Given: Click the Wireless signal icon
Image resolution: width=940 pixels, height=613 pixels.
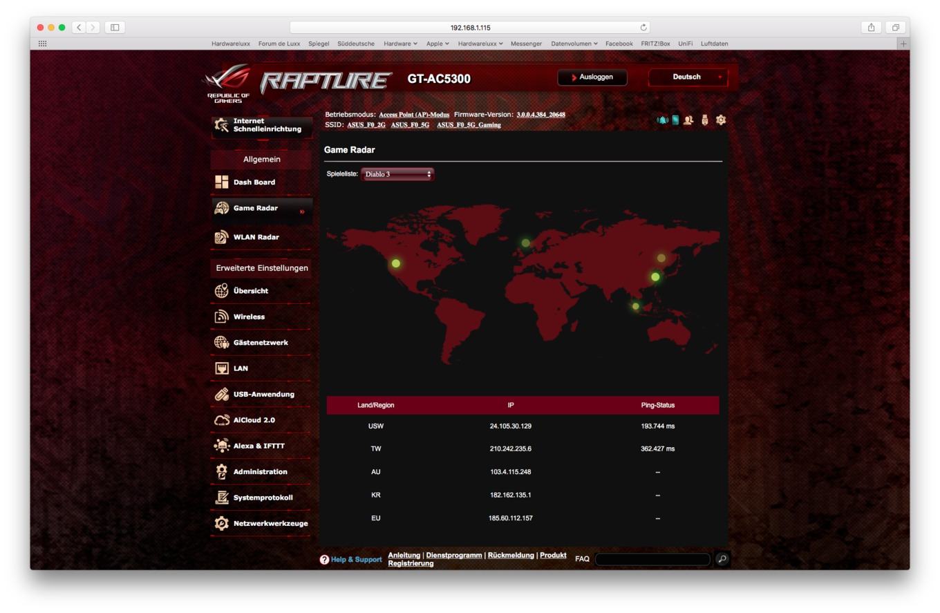Looking at the screenshot, I should click(222, 317).
